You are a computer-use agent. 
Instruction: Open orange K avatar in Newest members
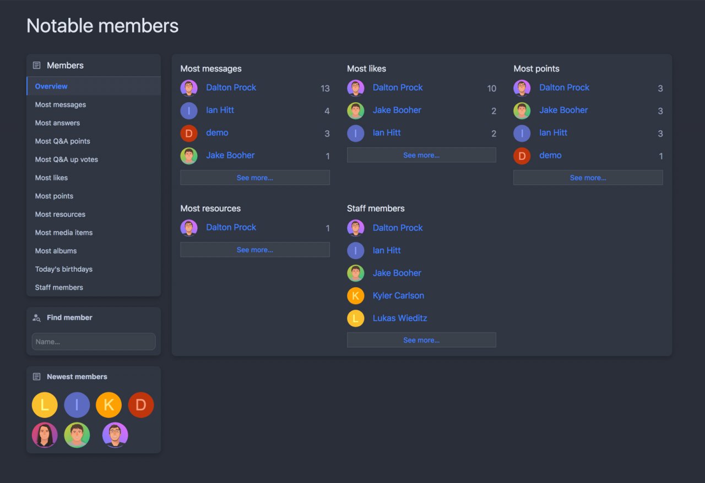(x=109, y=405)
